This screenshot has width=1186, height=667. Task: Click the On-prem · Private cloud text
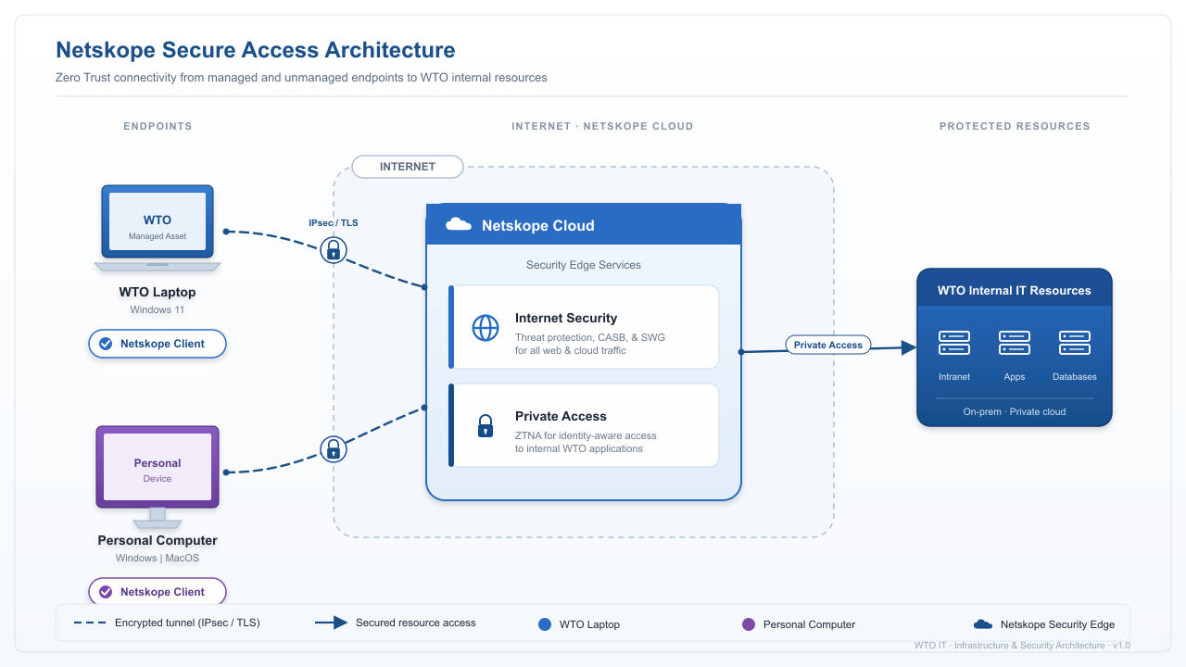1015,411
